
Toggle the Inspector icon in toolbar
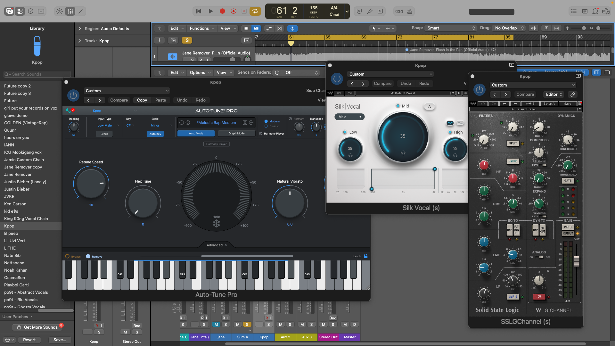20,11
